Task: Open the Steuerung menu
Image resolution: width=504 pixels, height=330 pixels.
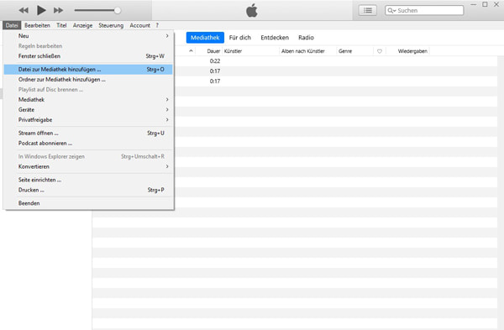Action: 111,25
